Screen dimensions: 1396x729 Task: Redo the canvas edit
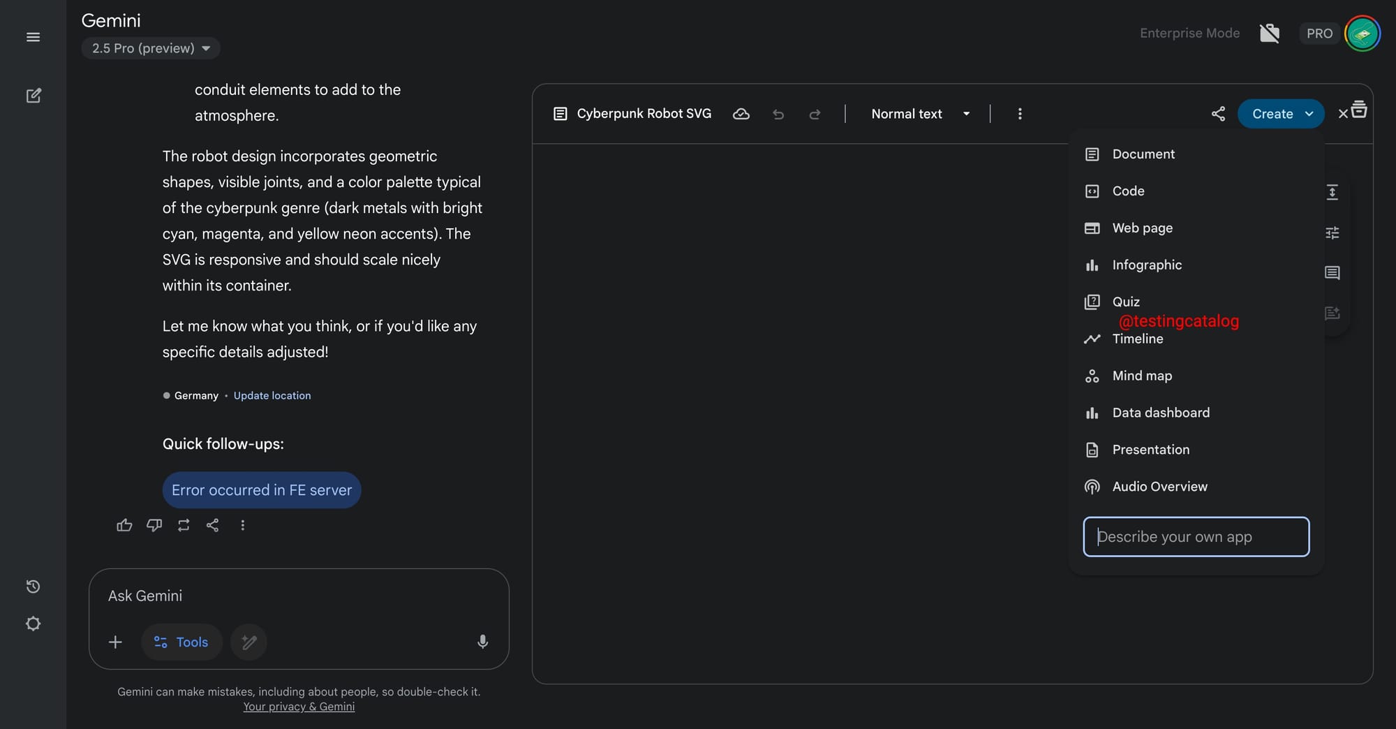click(815, 114)
